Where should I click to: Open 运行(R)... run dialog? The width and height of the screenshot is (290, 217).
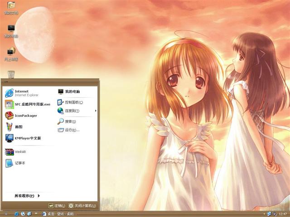pyautogui.click(x=77, y=130)
